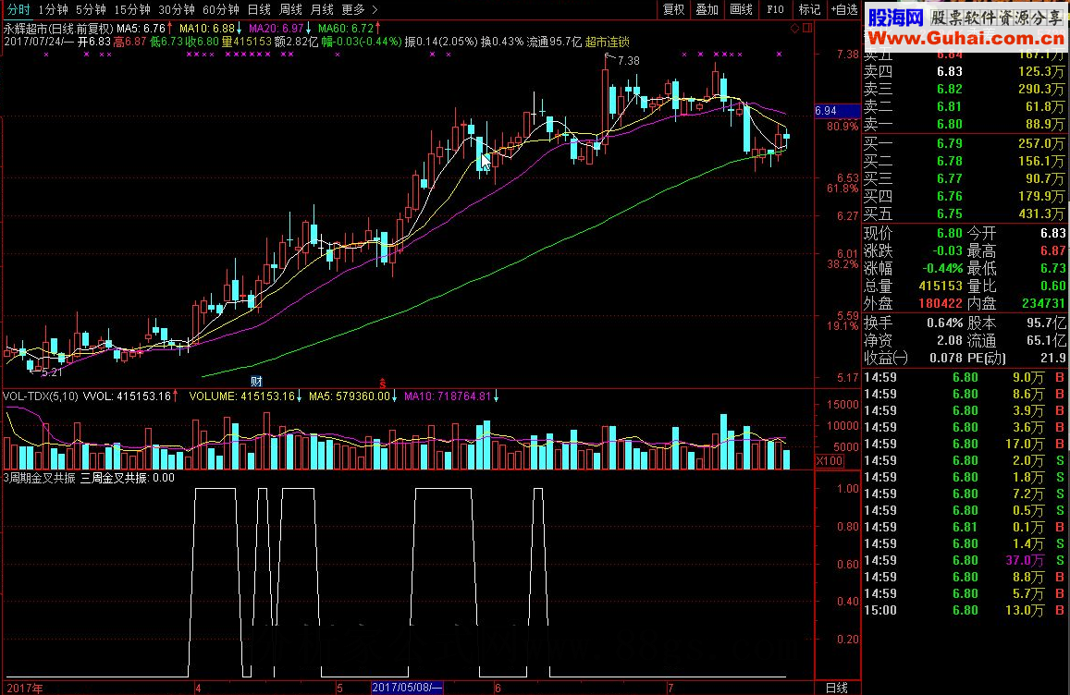Screen dimensions: 1070x695
Task: Click the 超市连锁 sector link
Action: coord(608,42)
